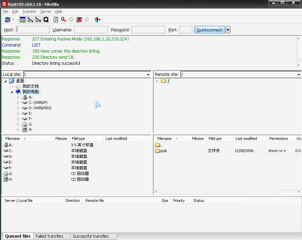Collapse the 桌面 tree node
The height and width of the screenshot is (240, 302).
click(6, 81)
